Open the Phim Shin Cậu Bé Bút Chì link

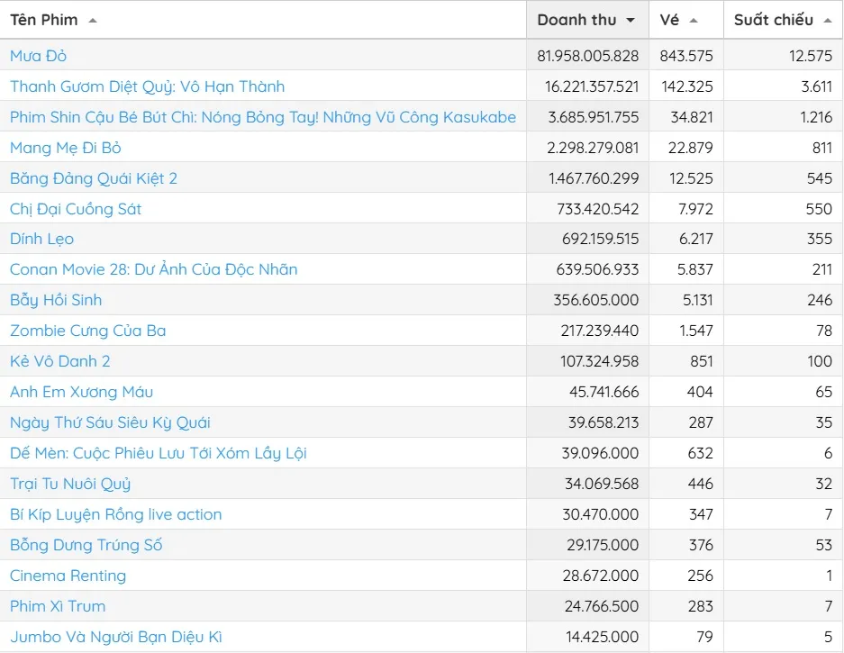(x=263, y=117)
